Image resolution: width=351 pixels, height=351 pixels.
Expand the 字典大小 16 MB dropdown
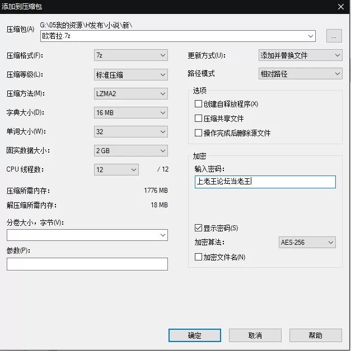[x=131, y=112]
